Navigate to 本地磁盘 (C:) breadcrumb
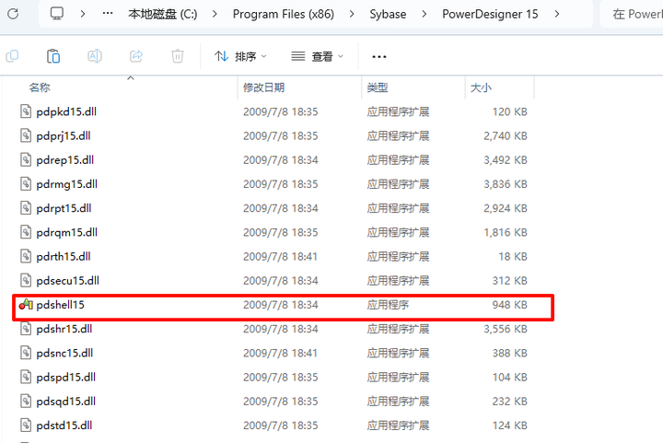 pos(163,14)
